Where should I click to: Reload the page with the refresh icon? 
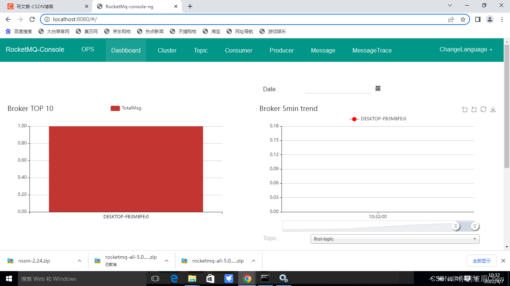coord(32,19)
